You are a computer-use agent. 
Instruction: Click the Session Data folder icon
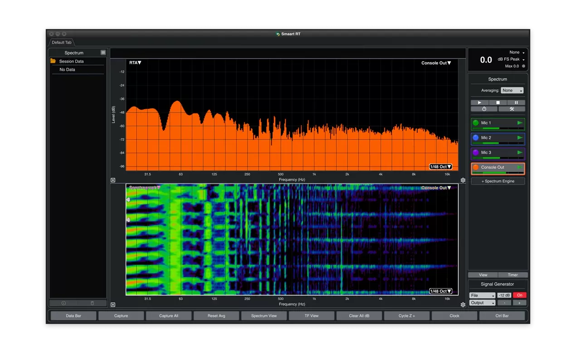53,61
